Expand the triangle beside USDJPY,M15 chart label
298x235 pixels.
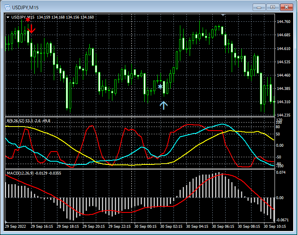(x=8, y=17)
